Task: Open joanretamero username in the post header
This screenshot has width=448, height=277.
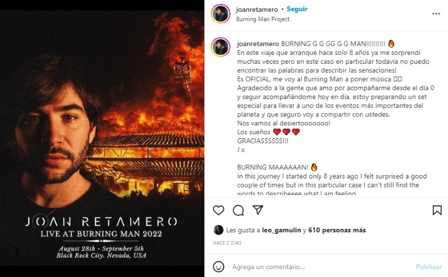Action: pyautogui.click(x=257, y=10)
